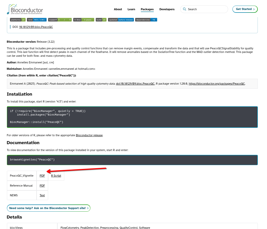Open the Developers menu item

(x=167, y=9)
